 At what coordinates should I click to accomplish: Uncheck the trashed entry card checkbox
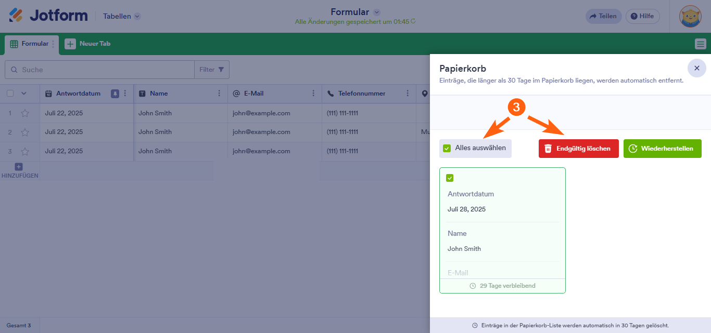(x=450, y=178)
